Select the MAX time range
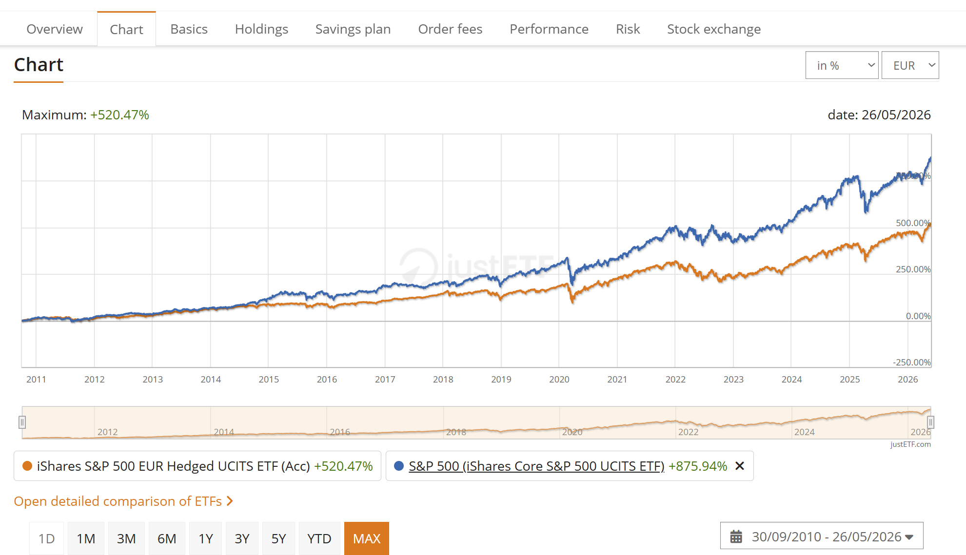Image resolution: width=966 pixels, height=555 pixels. 367,538
